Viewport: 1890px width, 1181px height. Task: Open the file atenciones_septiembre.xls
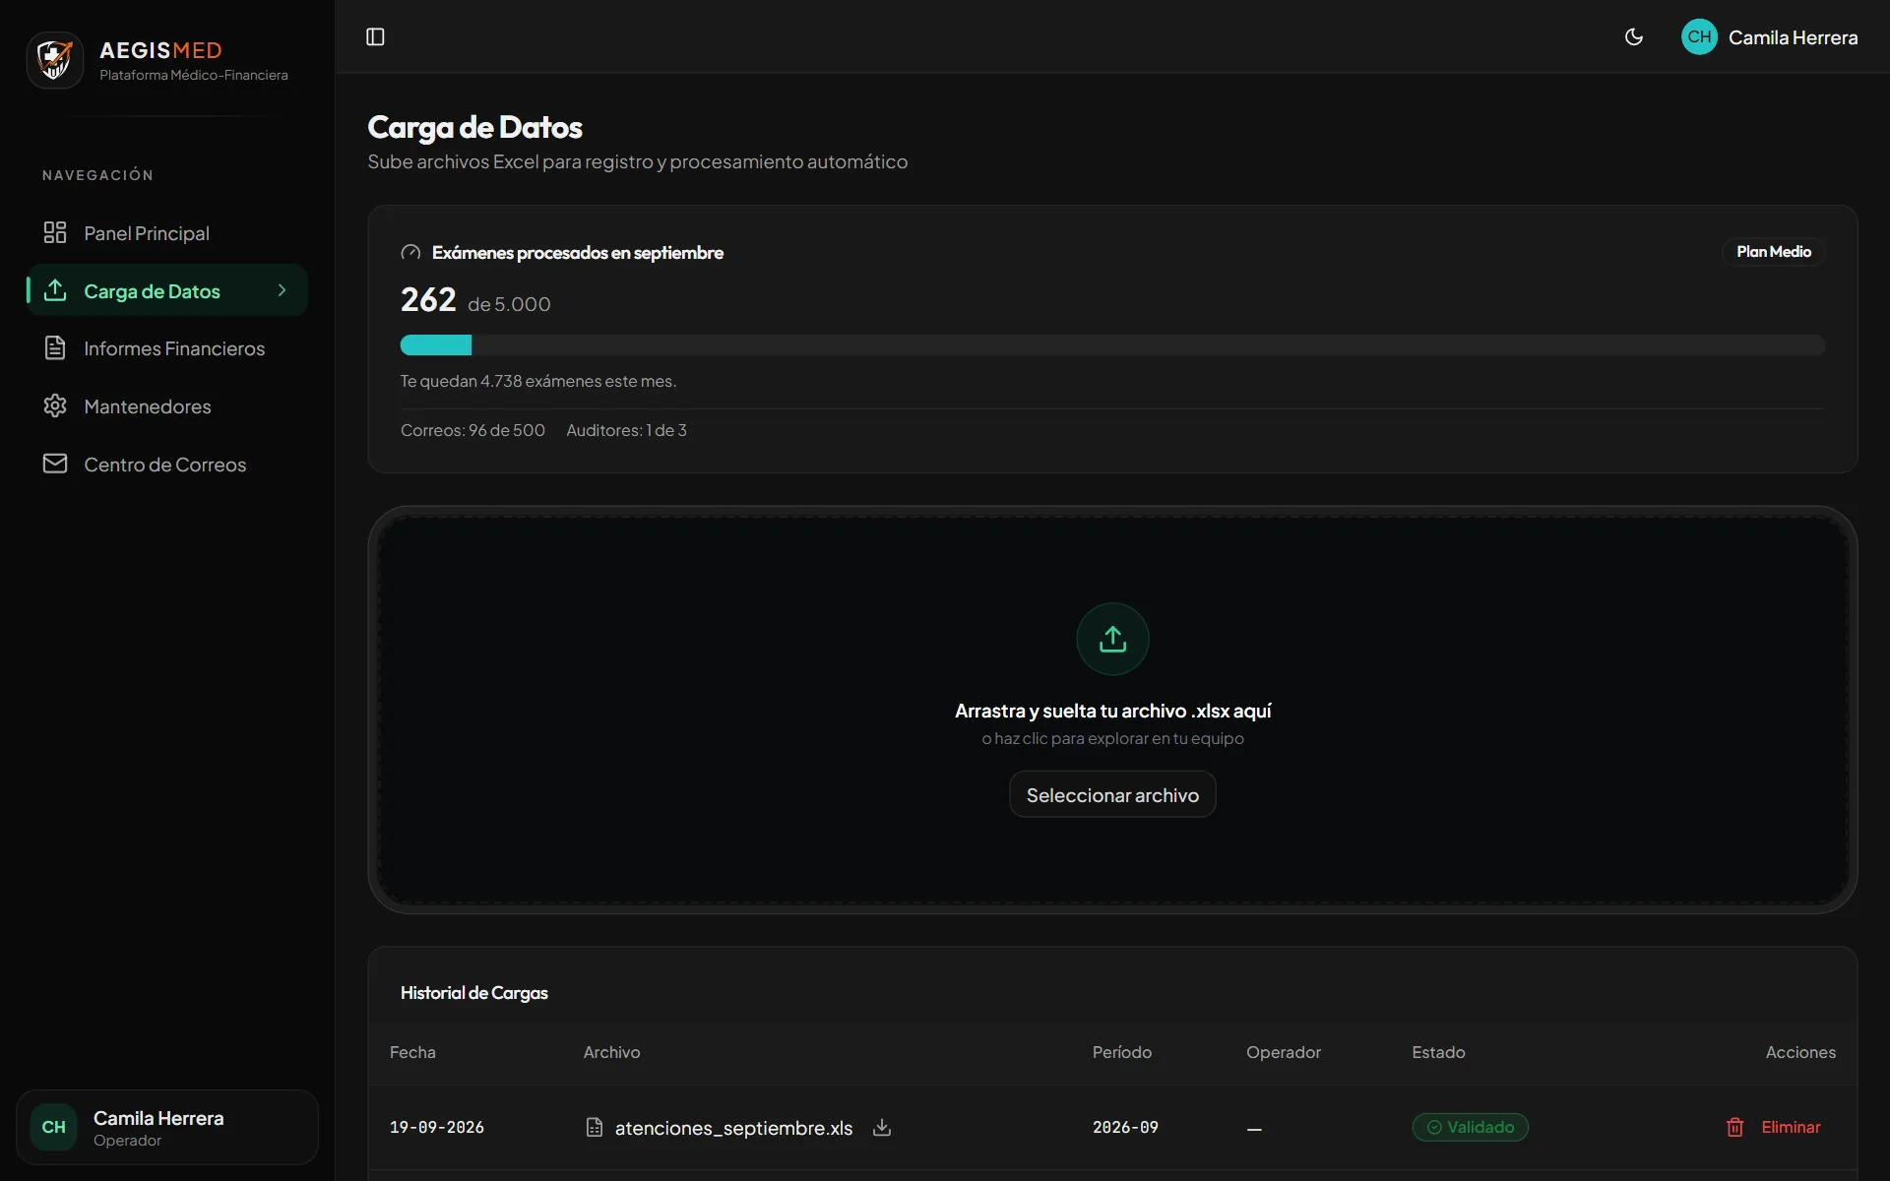coord(733,1128)
